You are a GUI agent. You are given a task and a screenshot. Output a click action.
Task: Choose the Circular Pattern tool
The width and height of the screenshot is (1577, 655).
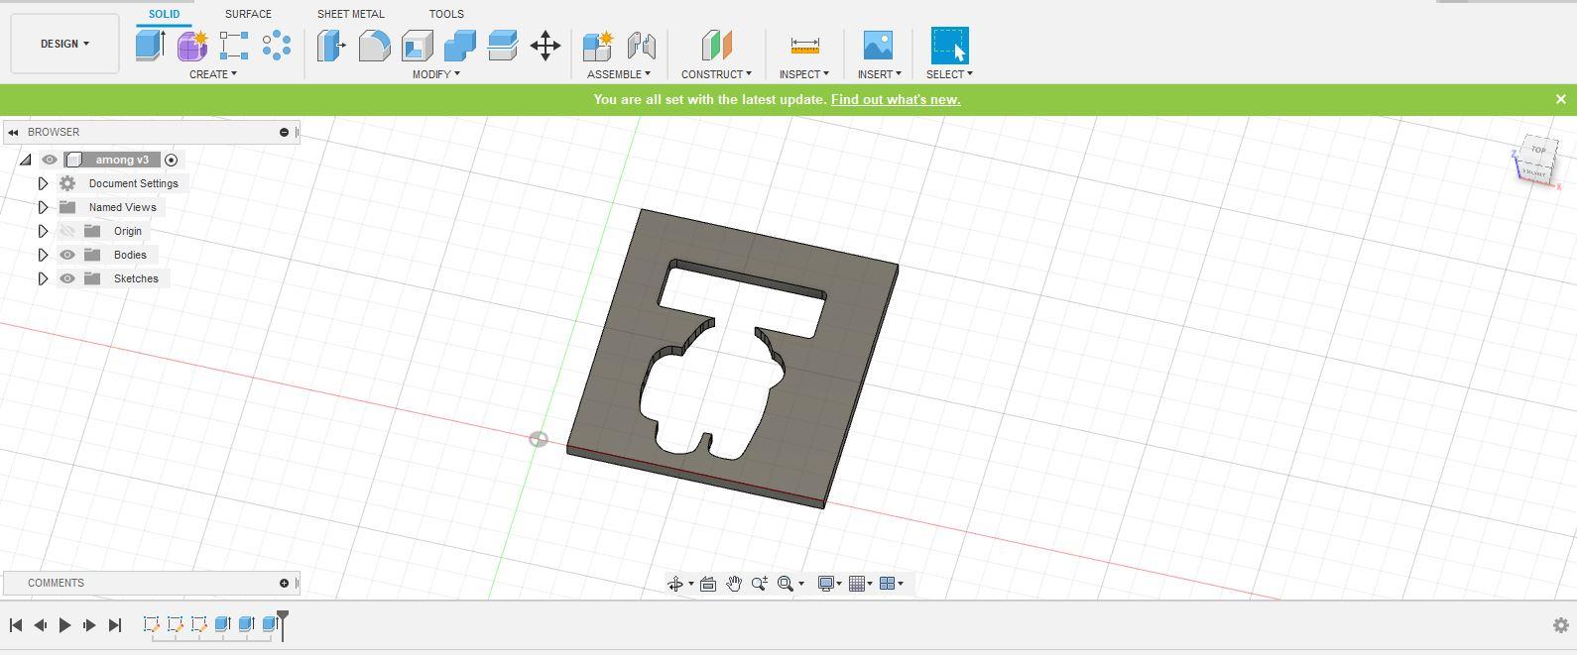click(x=277, y=46)
